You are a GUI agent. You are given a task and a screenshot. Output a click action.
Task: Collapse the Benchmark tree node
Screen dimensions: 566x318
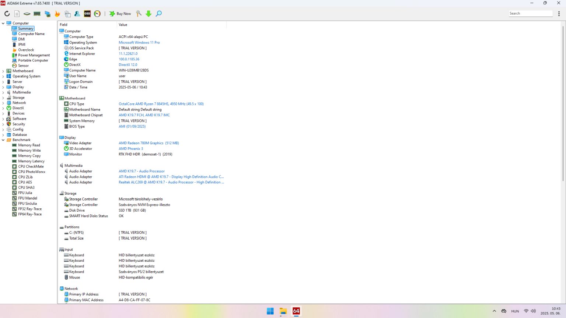pyautogui.click(x=3, y=140)
